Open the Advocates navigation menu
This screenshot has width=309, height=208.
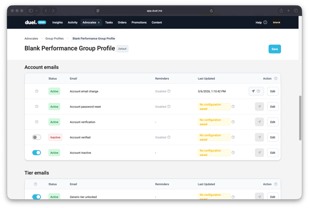(x=90, y=22)
